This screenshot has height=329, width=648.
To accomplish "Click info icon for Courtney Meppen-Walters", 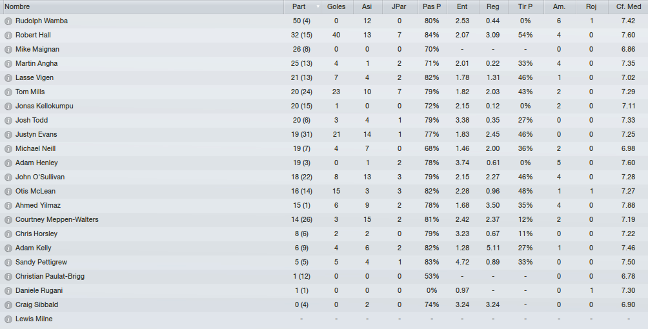I will click(8, 219).
